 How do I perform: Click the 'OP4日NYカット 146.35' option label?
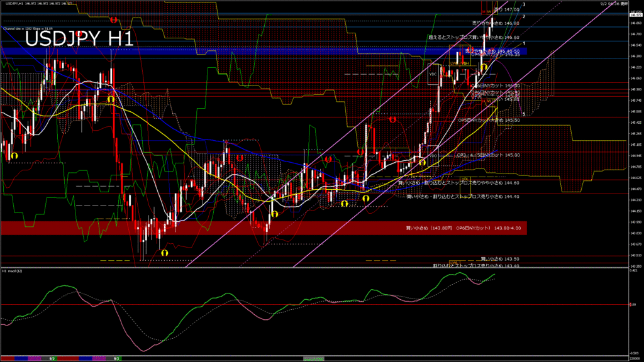coord(496,54)
